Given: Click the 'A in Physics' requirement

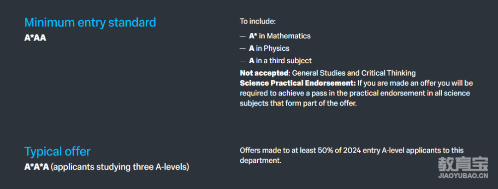Looking at the screenshot, I should (269, 48).
